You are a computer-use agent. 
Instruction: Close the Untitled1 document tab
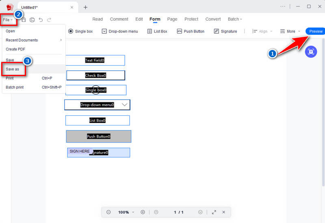[x=72, y=7]
